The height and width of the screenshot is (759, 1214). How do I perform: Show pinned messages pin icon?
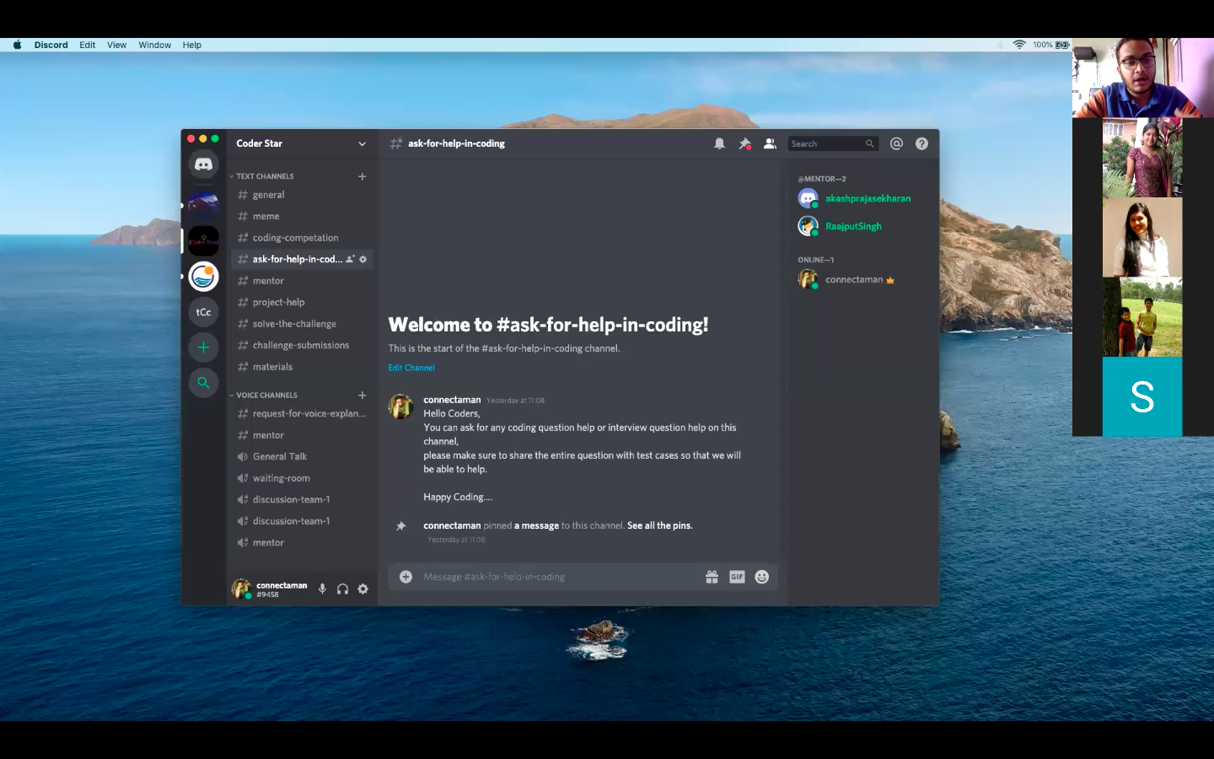pos(744,144)
